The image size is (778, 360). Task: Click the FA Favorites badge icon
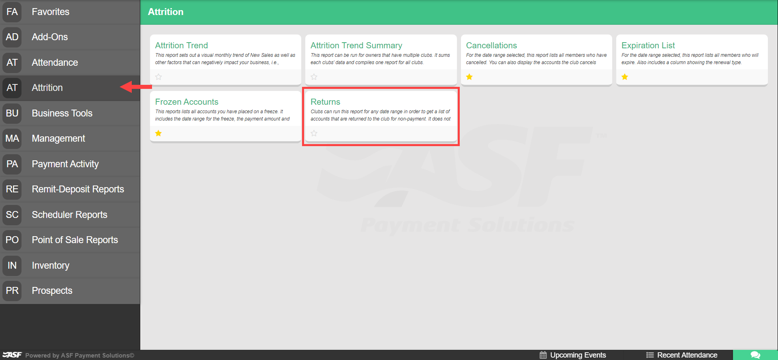(12, 12)
